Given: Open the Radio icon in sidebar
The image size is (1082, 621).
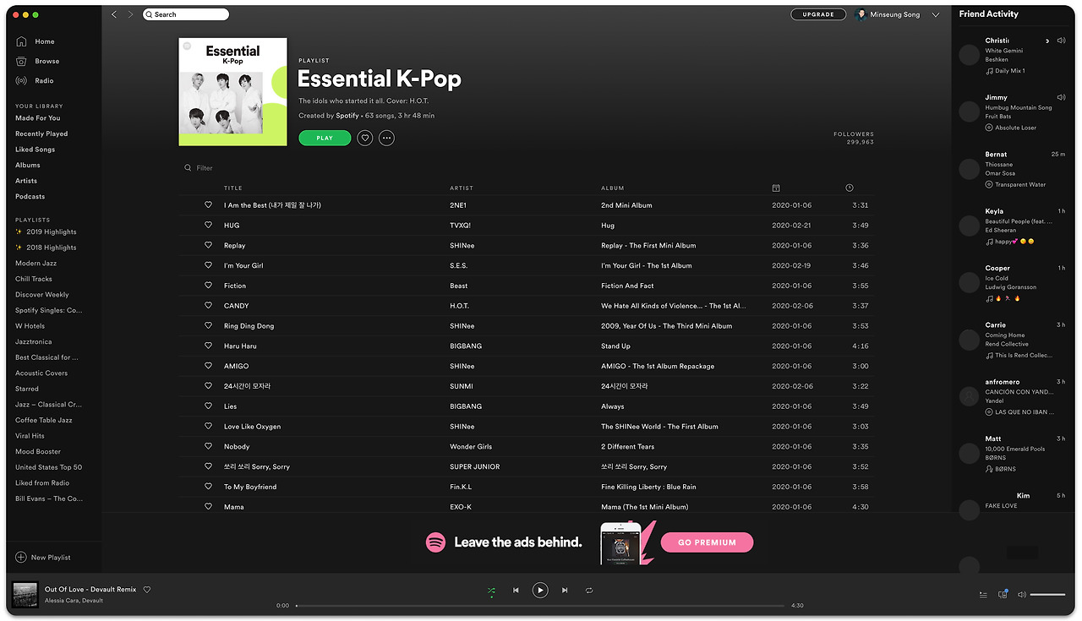Looking at the screenshot, I should 21,81.
